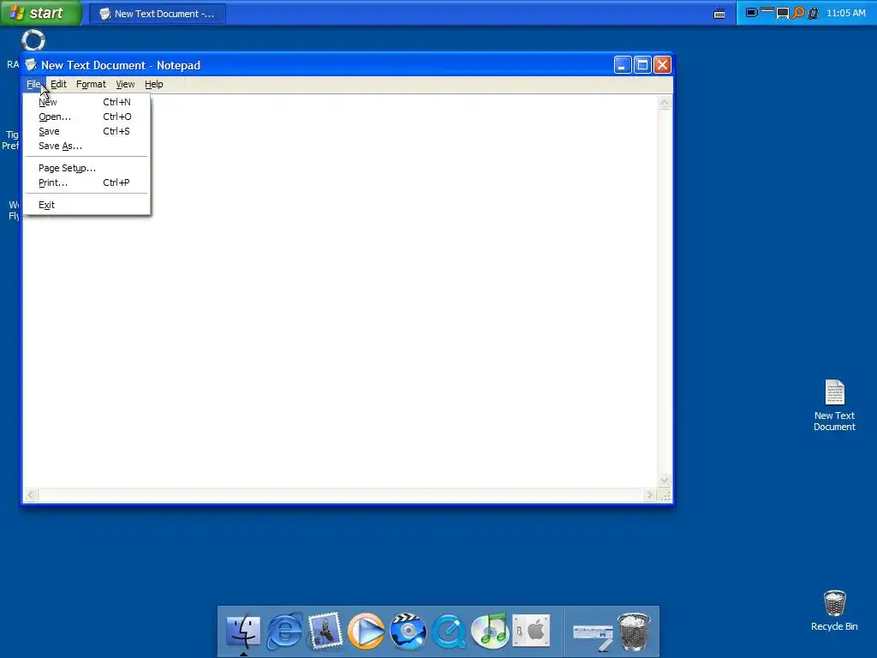This screenshot has width=877, height=658.
Task: Click the keyboard icon in the taskbar
Action: tap(719, 14)
